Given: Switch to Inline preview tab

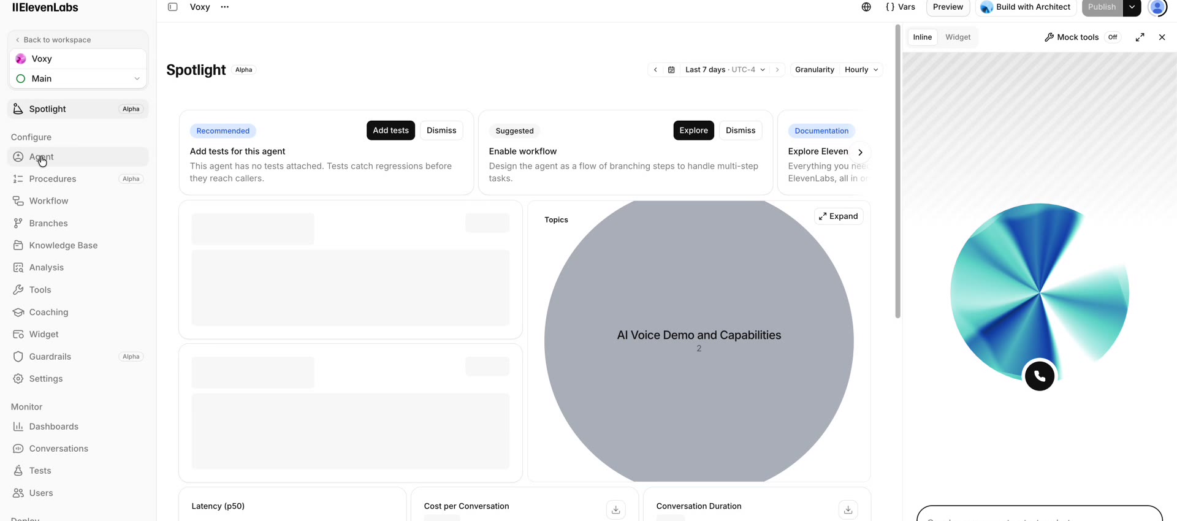Looking at the screenshot, I should [922, 37].
